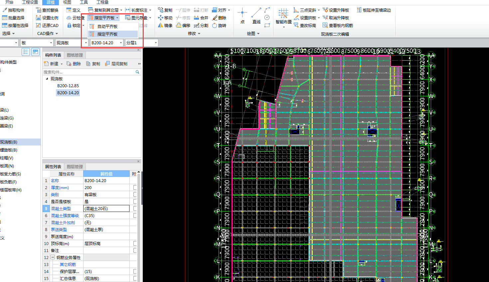Toggle checkbox for 顶标高(m) property row
This screenshot has height=282, width=489.
tap(135, 243)
